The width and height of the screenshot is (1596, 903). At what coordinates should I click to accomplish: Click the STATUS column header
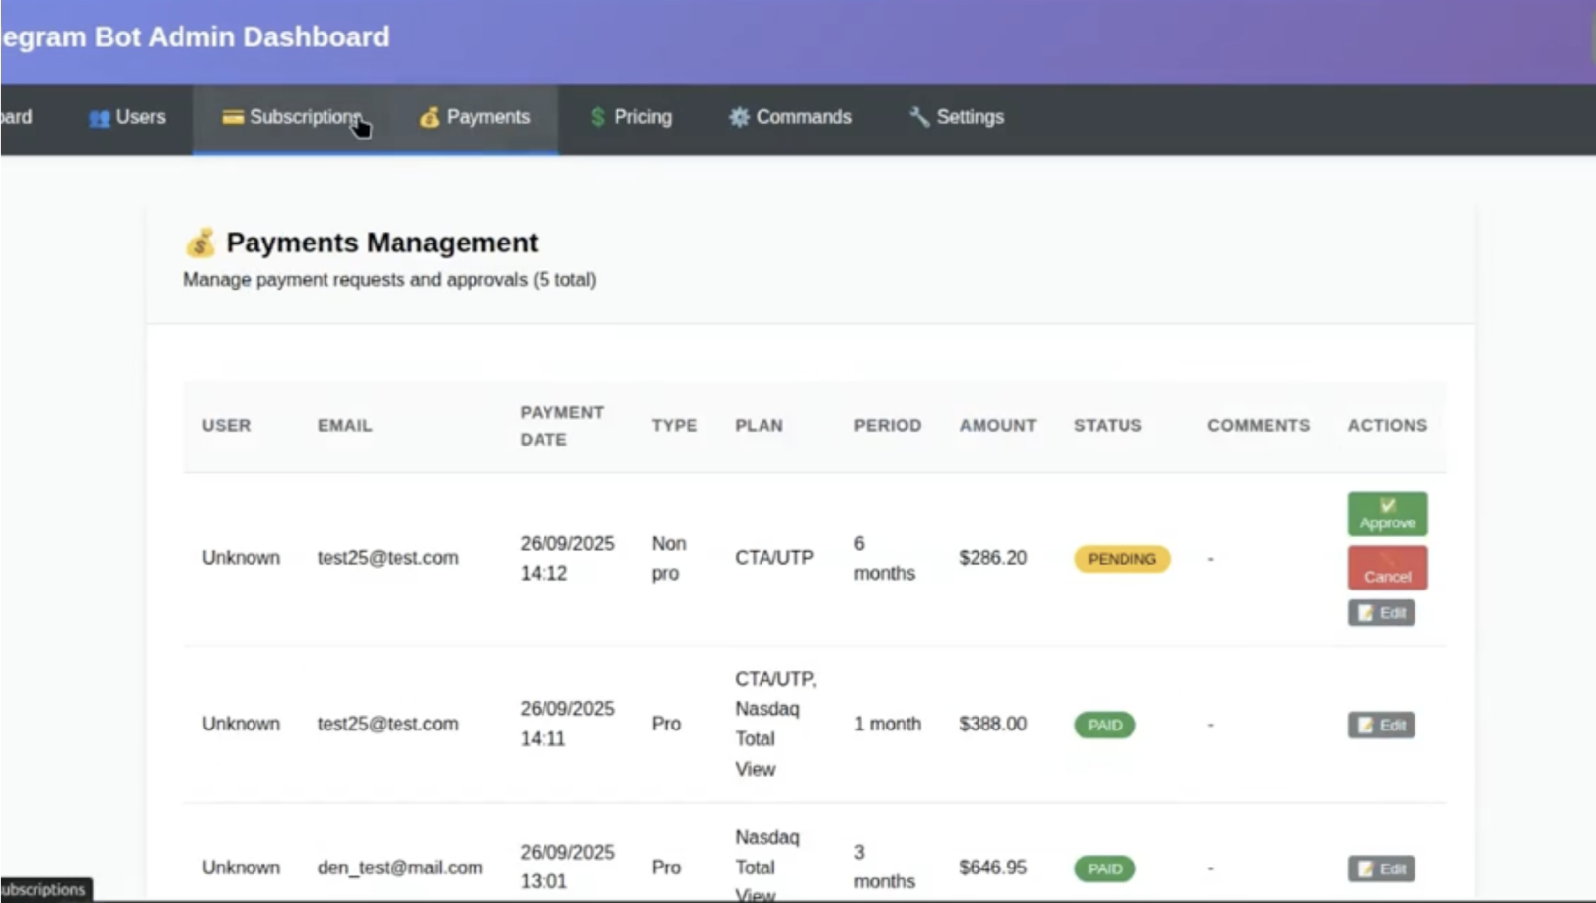pos(1108,426)
